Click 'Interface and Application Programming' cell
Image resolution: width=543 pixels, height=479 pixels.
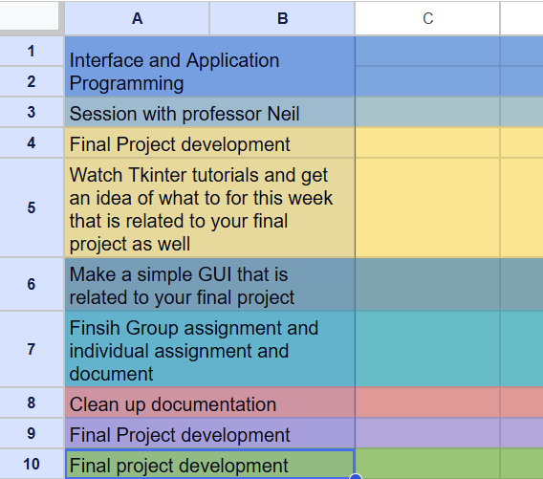pos(210,67)
